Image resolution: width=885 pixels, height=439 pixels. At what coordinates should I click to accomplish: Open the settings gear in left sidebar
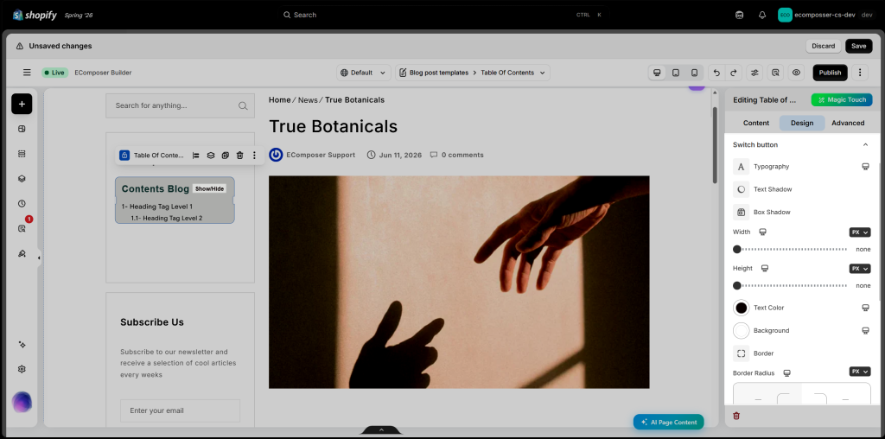click(x=22, y=369)
